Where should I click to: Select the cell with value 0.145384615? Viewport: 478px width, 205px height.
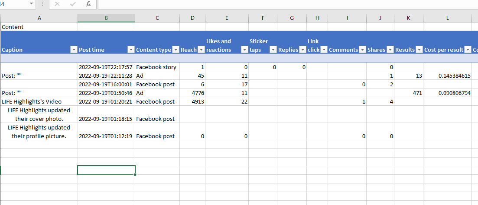point(448,76)
